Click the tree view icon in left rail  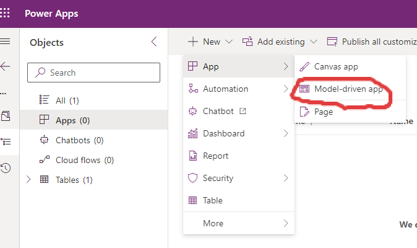pyautogui.click(x=5, y=141)
